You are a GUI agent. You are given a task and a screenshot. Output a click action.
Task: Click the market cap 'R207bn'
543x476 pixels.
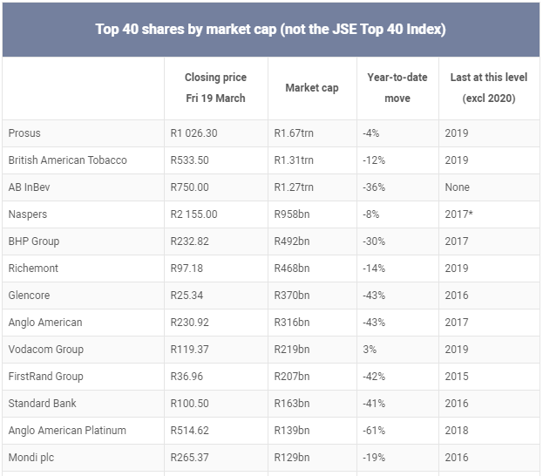click(292, 377)
